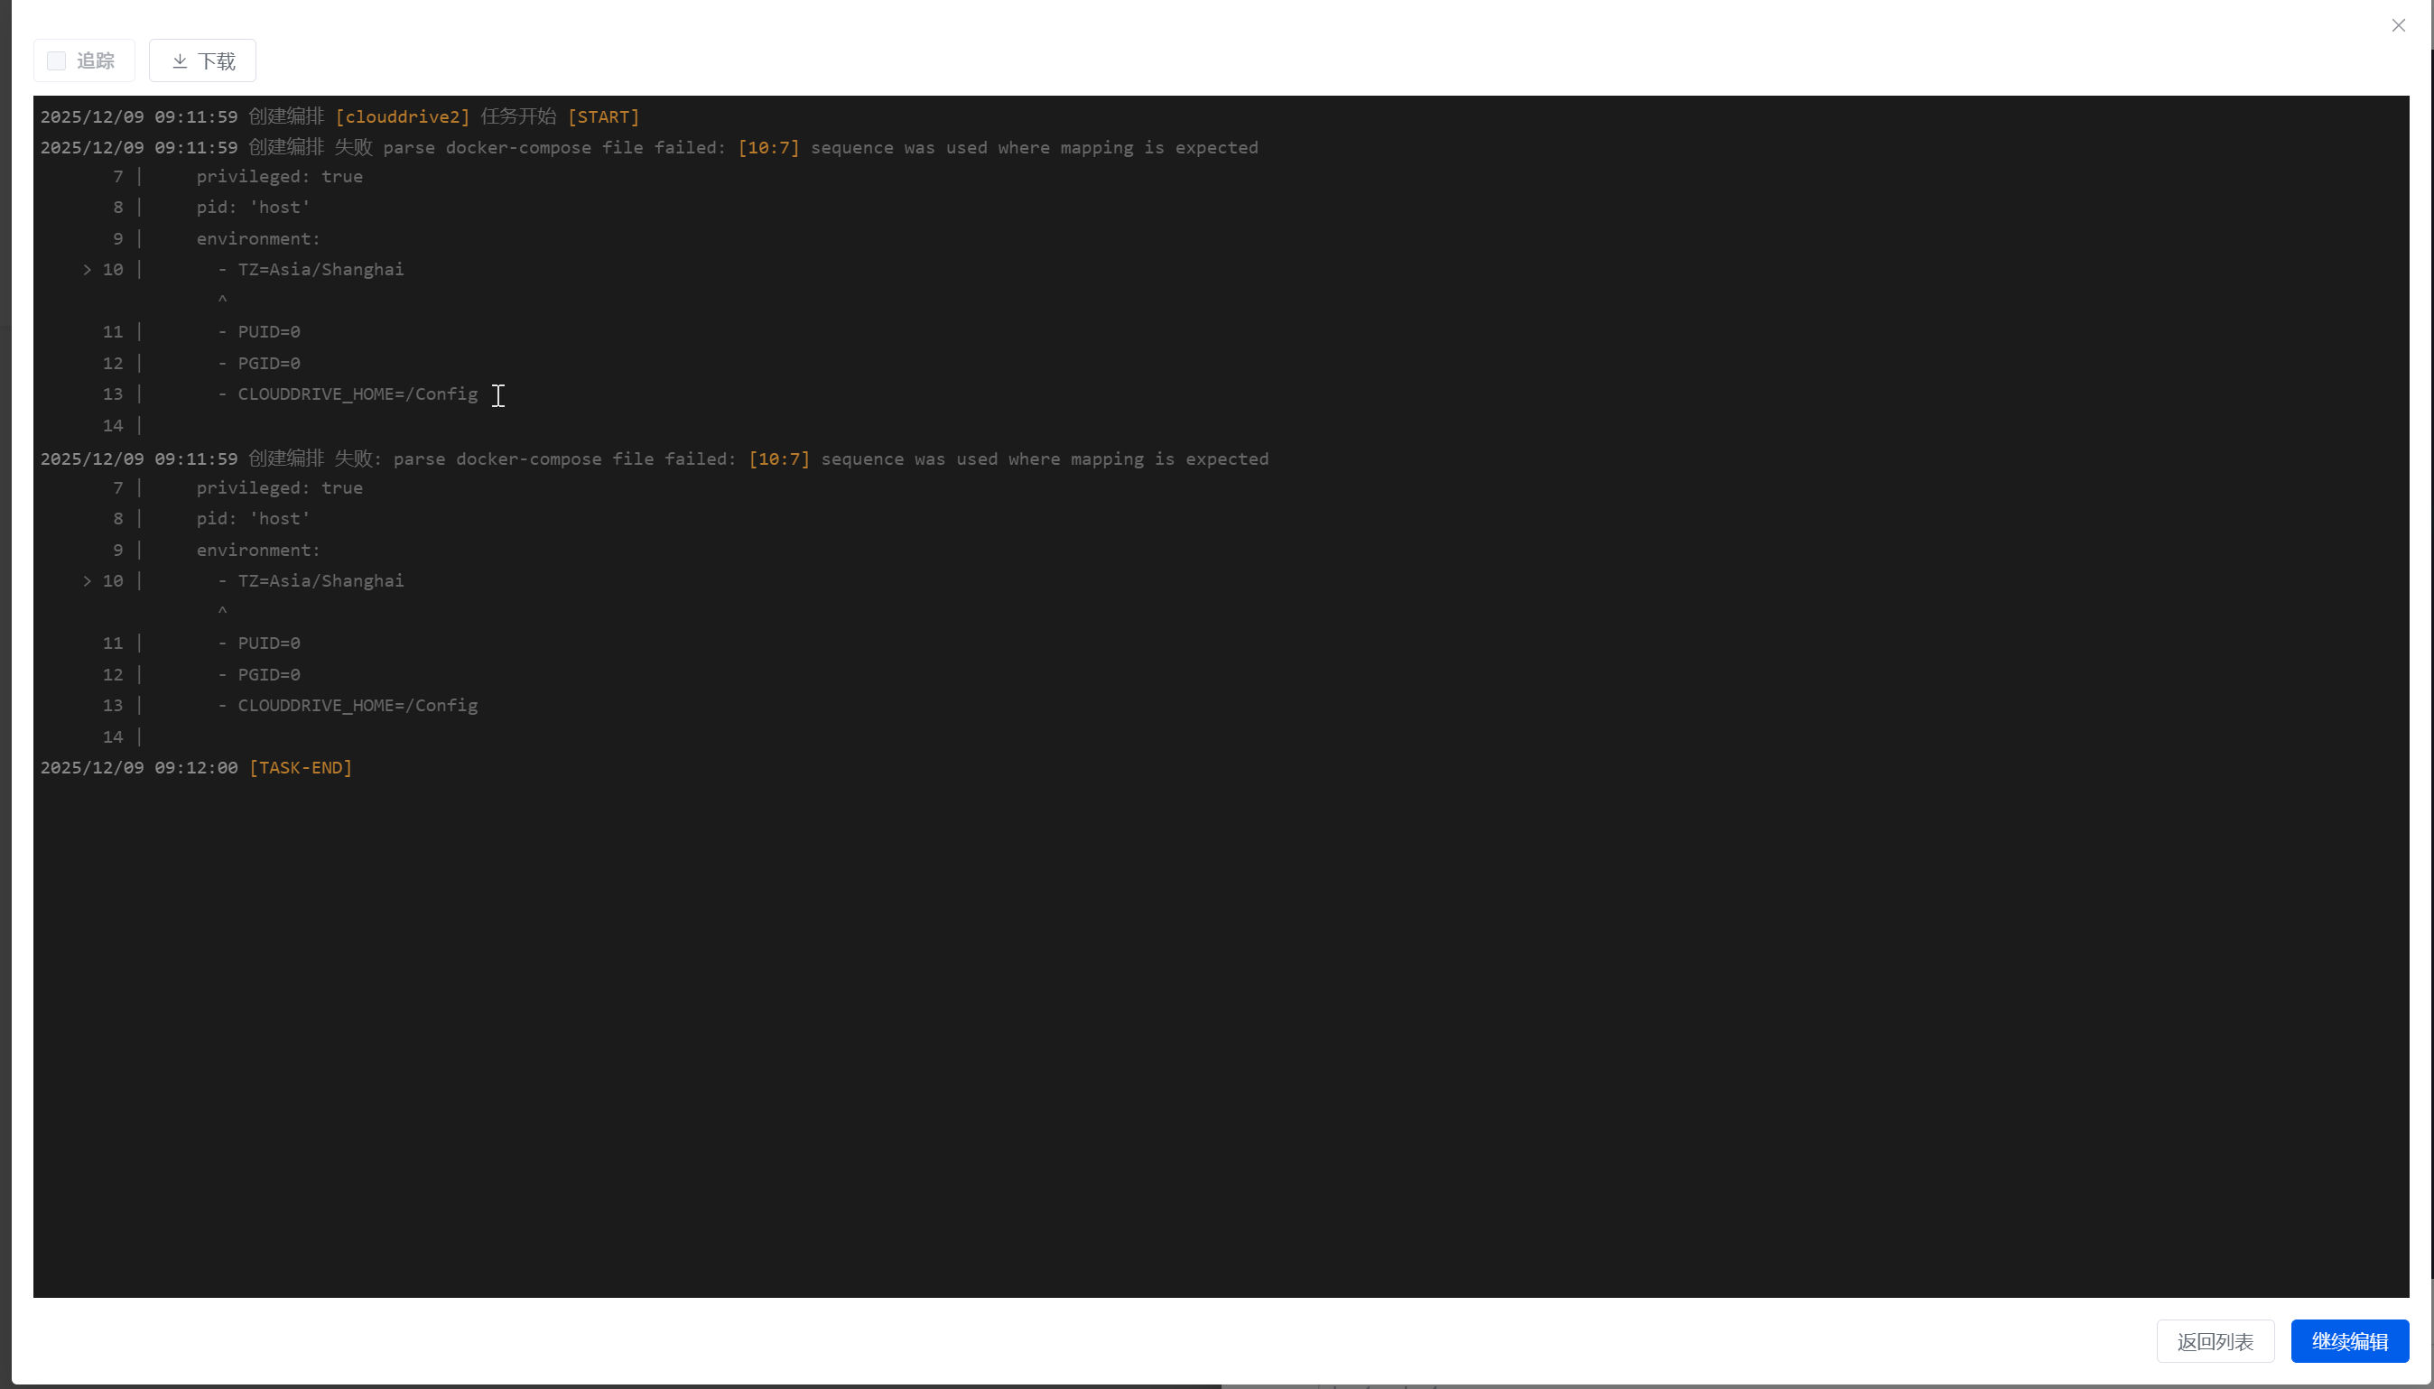2434x1389 pixels.
Task: Close the log dialog with the X
Action: click(2398, 26)
